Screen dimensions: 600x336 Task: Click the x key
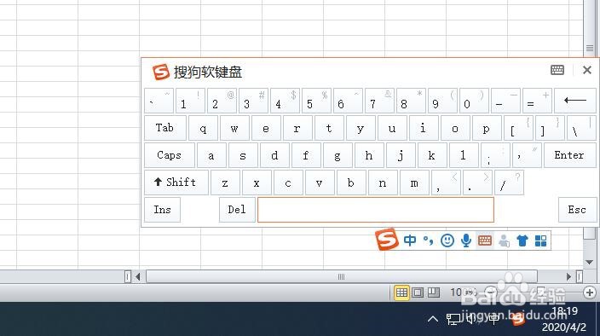(x=257, y=183)
